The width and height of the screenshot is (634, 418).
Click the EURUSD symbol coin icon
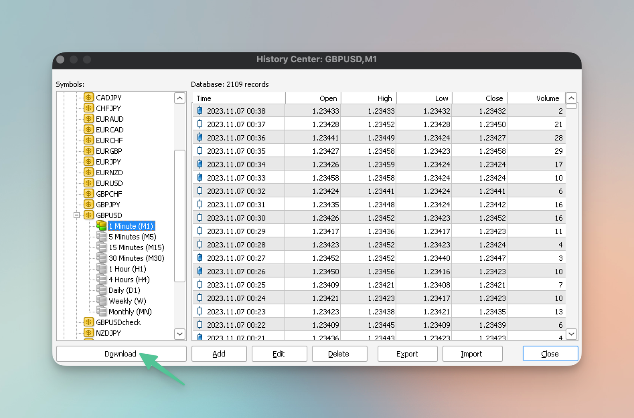[89, 183]
